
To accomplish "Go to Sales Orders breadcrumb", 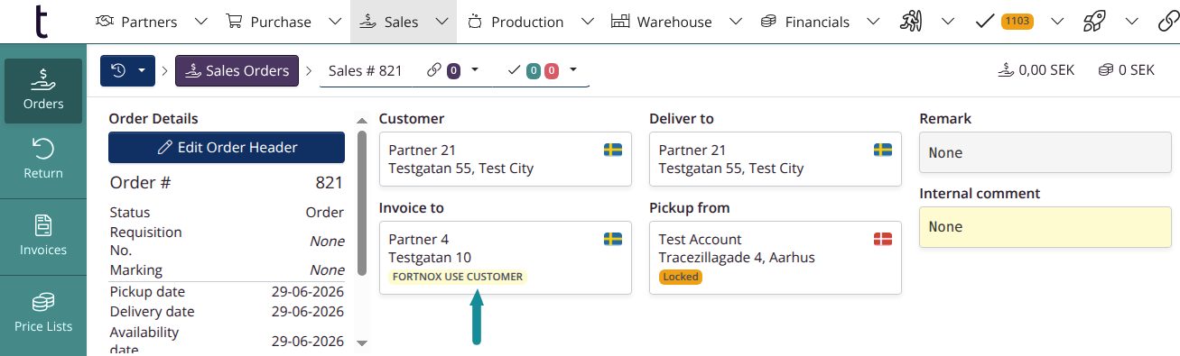I will [237, 70].
